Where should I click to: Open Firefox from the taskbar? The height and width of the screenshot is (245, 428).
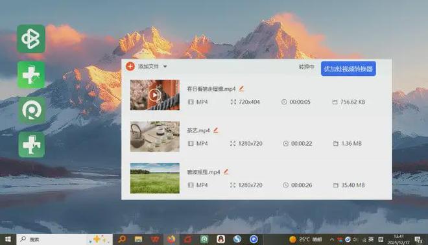[x=171, y=239]
